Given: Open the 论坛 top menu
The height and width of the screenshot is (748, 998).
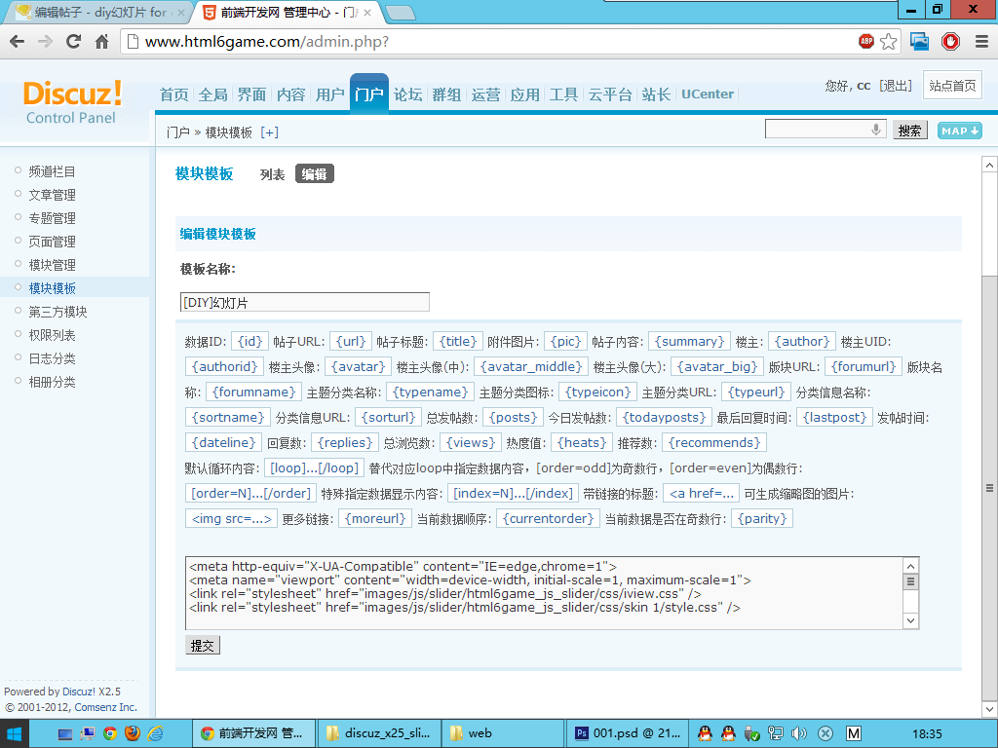Looking at the screenshot, I should coord(407,94).
